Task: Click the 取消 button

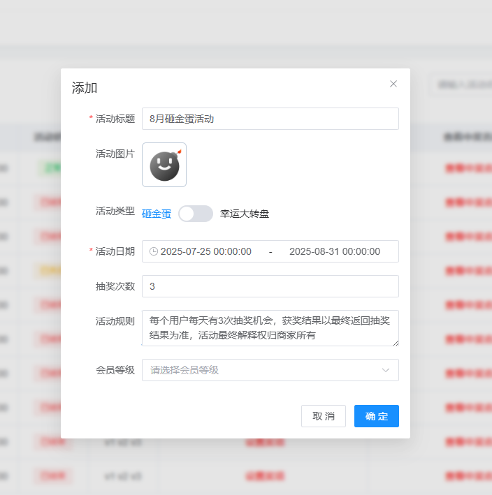Action: click(324, 416)
